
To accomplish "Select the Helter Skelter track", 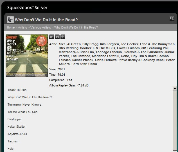I will click(x=17, y=127).
